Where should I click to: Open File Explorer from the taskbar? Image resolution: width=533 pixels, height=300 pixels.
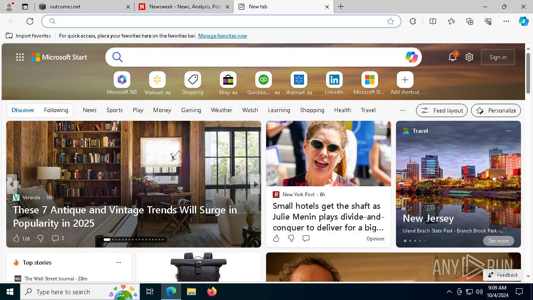[x=191, y=292]
